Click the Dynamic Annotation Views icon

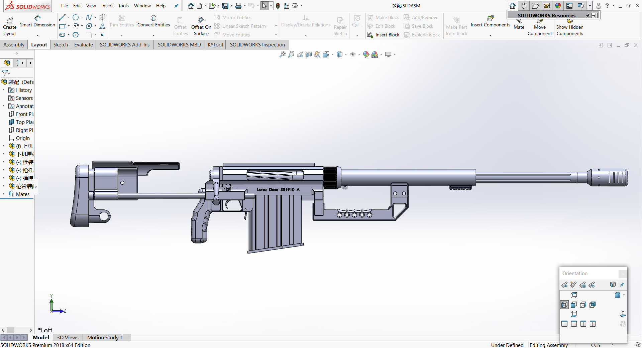[x=317, y=54]
